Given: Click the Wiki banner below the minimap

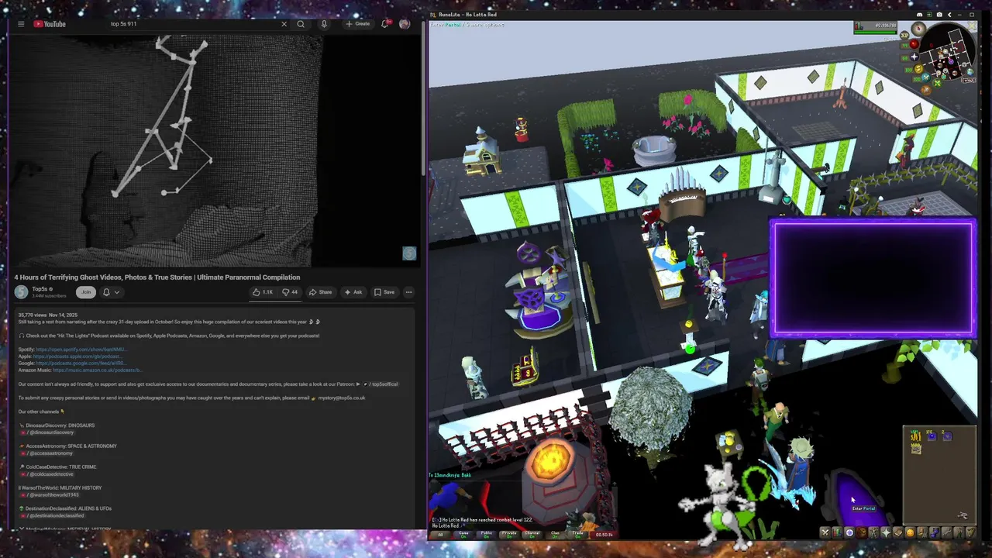Looking at the screenshot, I should coord(969,80).
